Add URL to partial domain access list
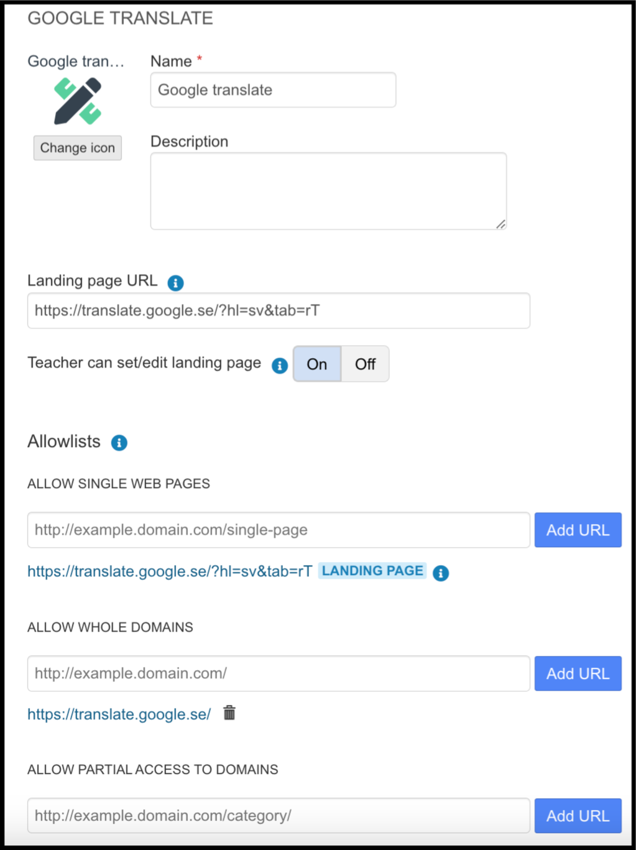The height and width of the screenshot is (850, 636). coord(578,816)
